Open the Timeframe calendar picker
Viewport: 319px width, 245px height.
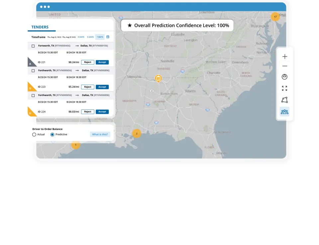(x=108, y=37)
